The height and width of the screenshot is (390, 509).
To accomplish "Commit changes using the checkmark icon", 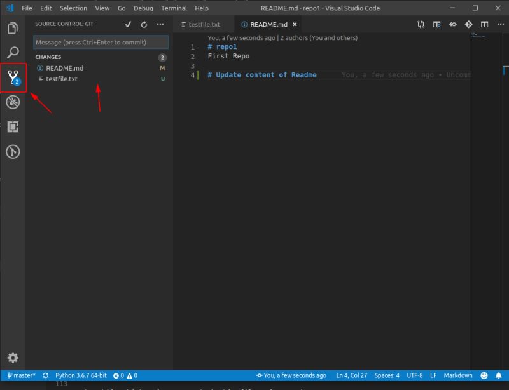I will pos(128,24).
